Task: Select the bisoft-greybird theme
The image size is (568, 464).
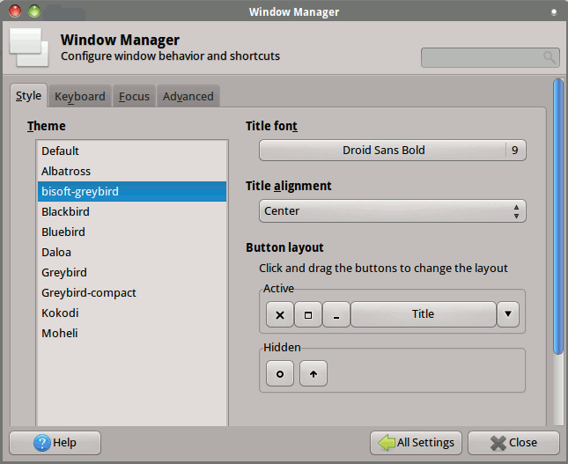Action: (132, 192)
